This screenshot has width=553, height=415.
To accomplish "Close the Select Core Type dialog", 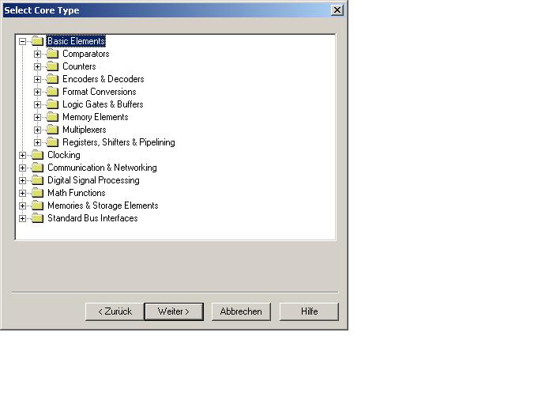I will (337, 10).
